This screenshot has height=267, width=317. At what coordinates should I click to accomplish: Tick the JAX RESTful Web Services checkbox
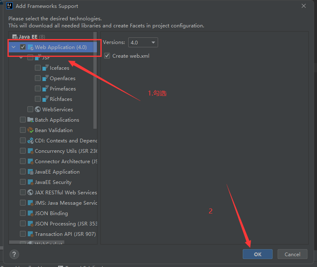coord(23,192)
